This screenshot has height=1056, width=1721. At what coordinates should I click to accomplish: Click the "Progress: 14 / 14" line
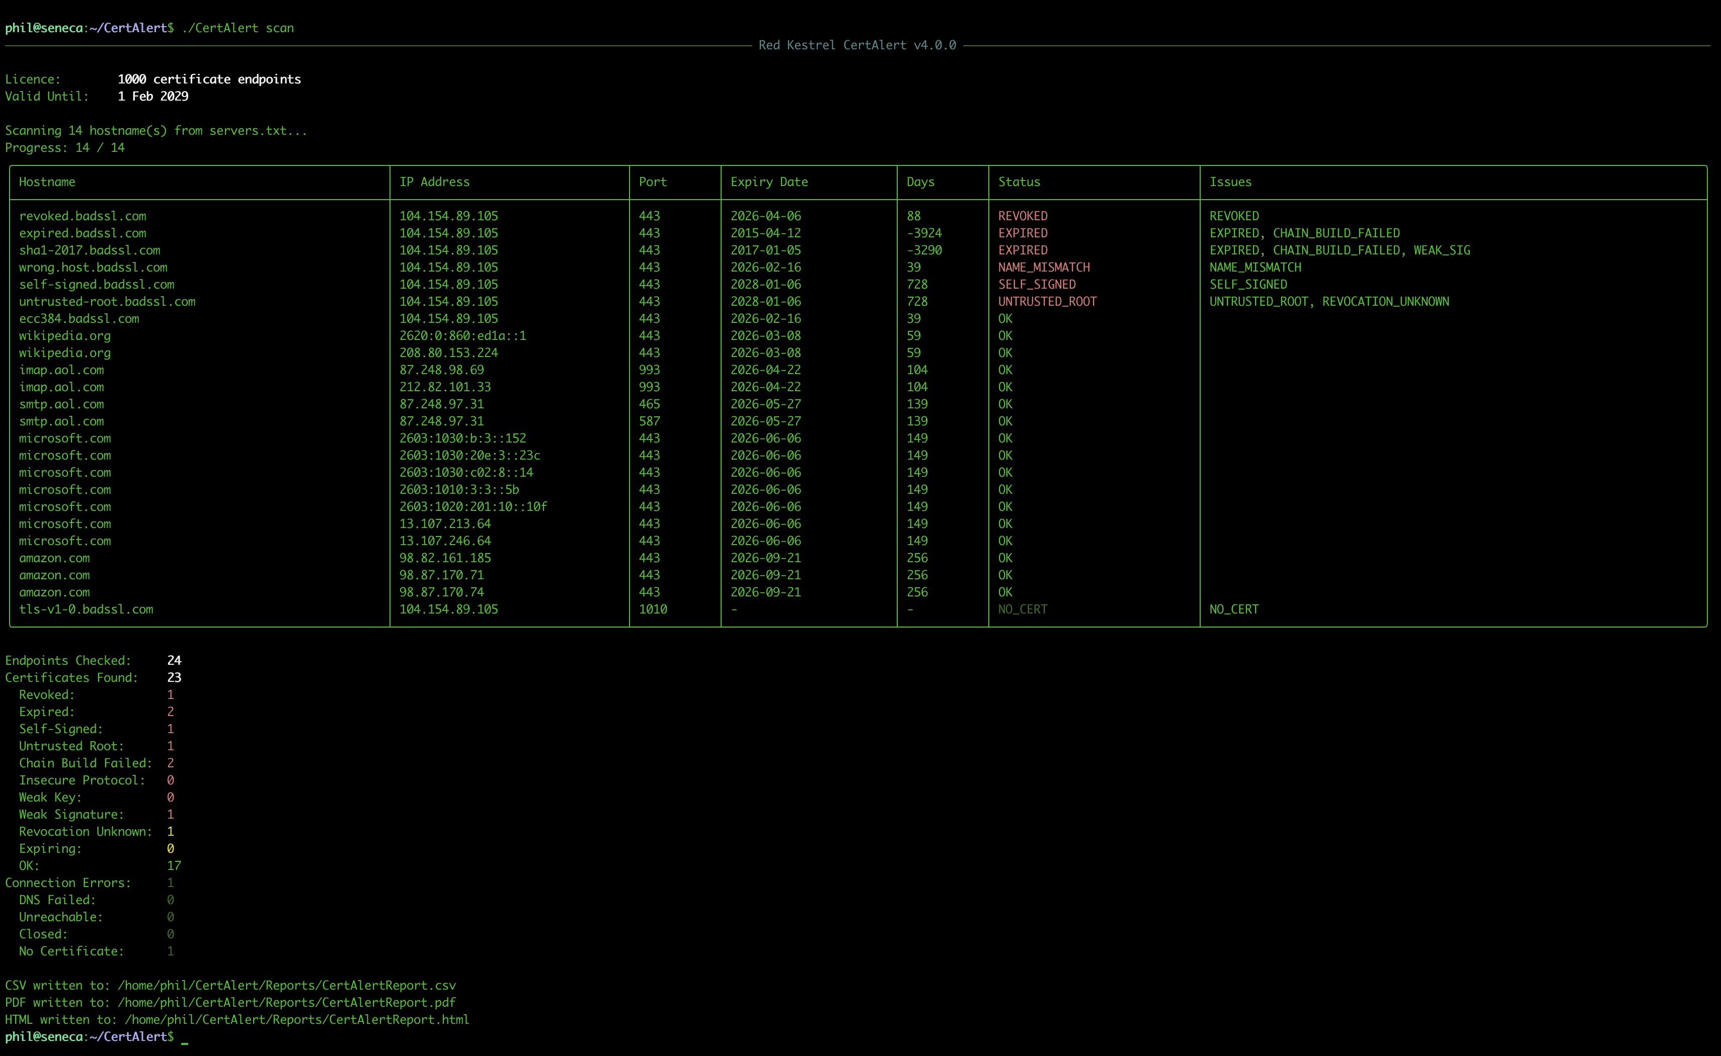pyautogui.click(x=65, y=147)
